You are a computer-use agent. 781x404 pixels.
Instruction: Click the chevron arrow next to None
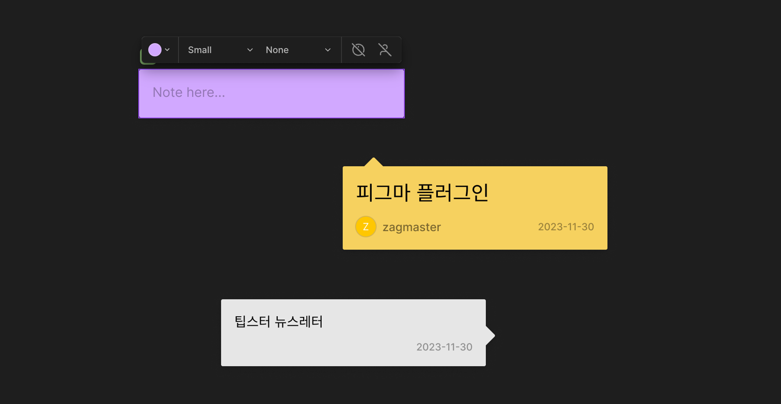(x=328, y=50)
